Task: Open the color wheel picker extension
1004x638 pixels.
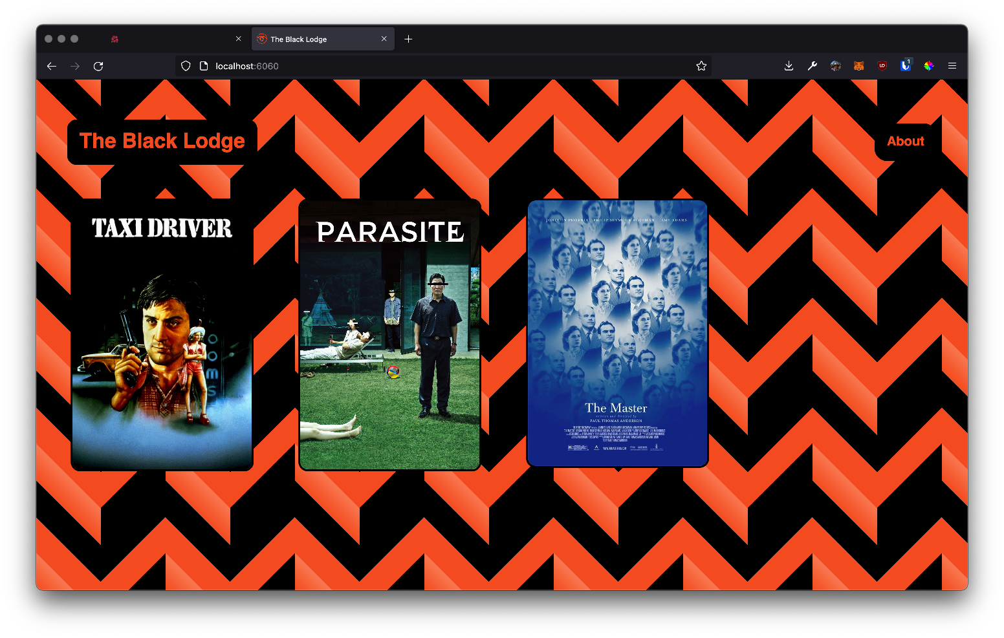Action: pyautogui.click(x=929, y=66)
